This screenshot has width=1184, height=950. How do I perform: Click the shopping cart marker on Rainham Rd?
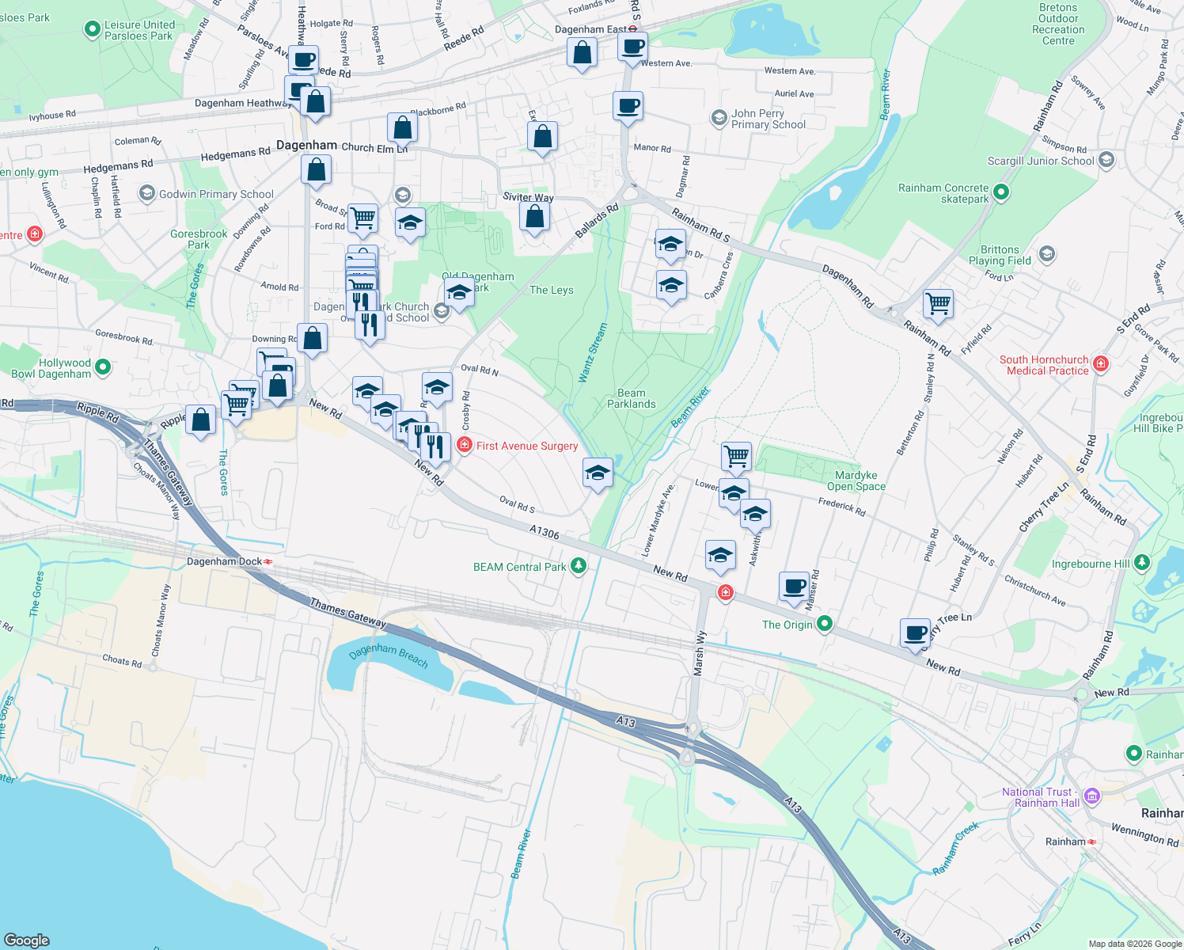pyautogui.click(x=938, y=304)
